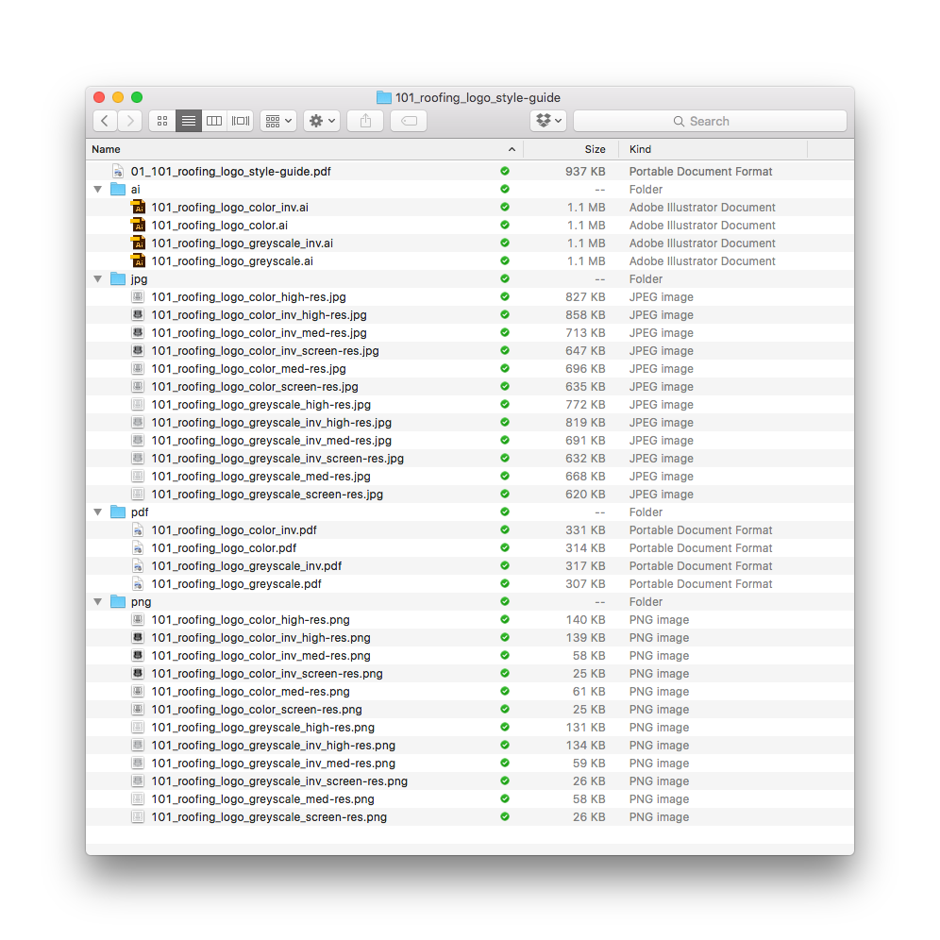Sort by the Name column header
940x940 pixels.
pyautogui.click(x=106, y=149)
